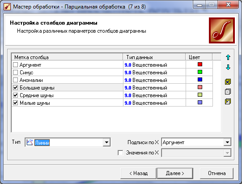
Task: Click the check-all columns icon
Action: [x=228, y=82]
